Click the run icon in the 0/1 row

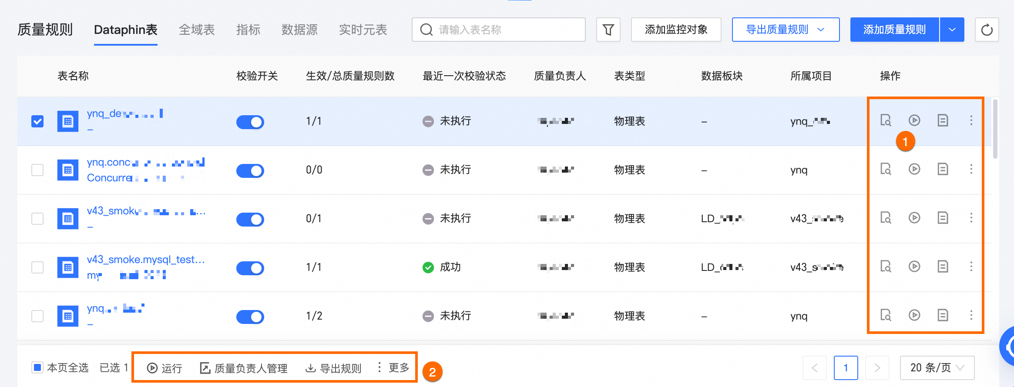tap(914, 218)
